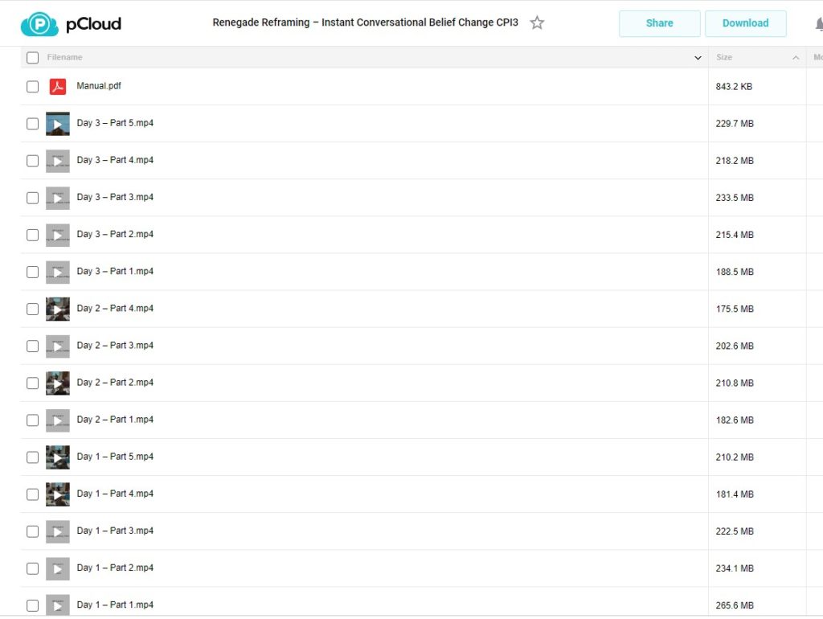Toggle the select-all checkbox in header
The image size is (823, 619).
[x=32, y=58]
